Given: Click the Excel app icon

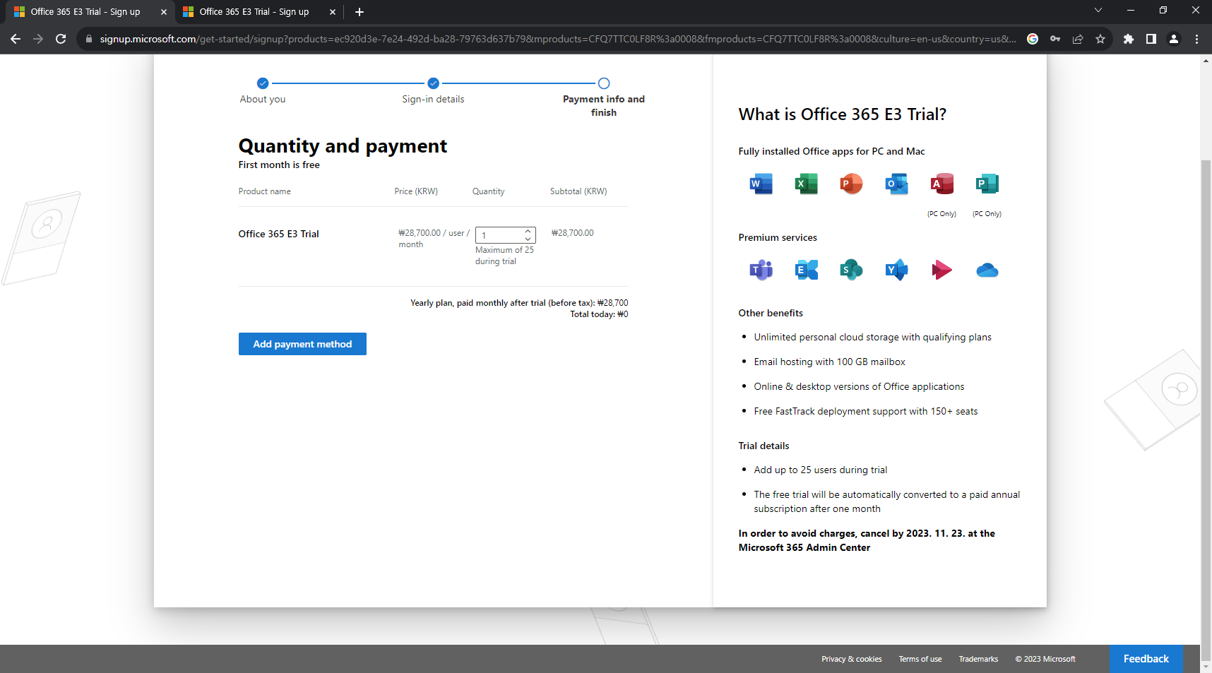Looking at the screenshot, I should click(806, 184).
